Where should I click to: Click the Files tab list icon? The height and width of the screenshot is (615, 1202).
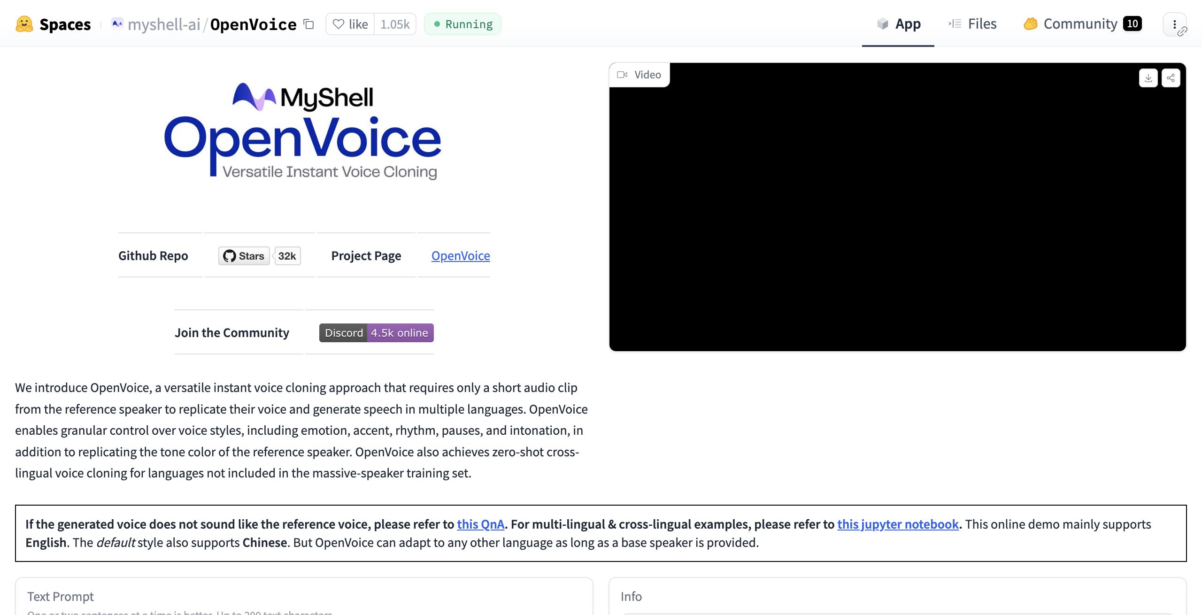tap(955, 24)
